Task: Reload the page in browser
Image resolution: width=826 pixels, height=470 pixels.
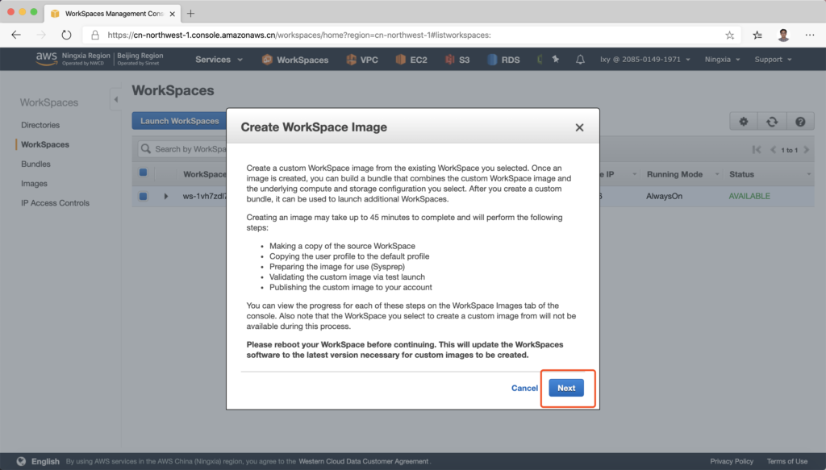Action: [66, 35]
